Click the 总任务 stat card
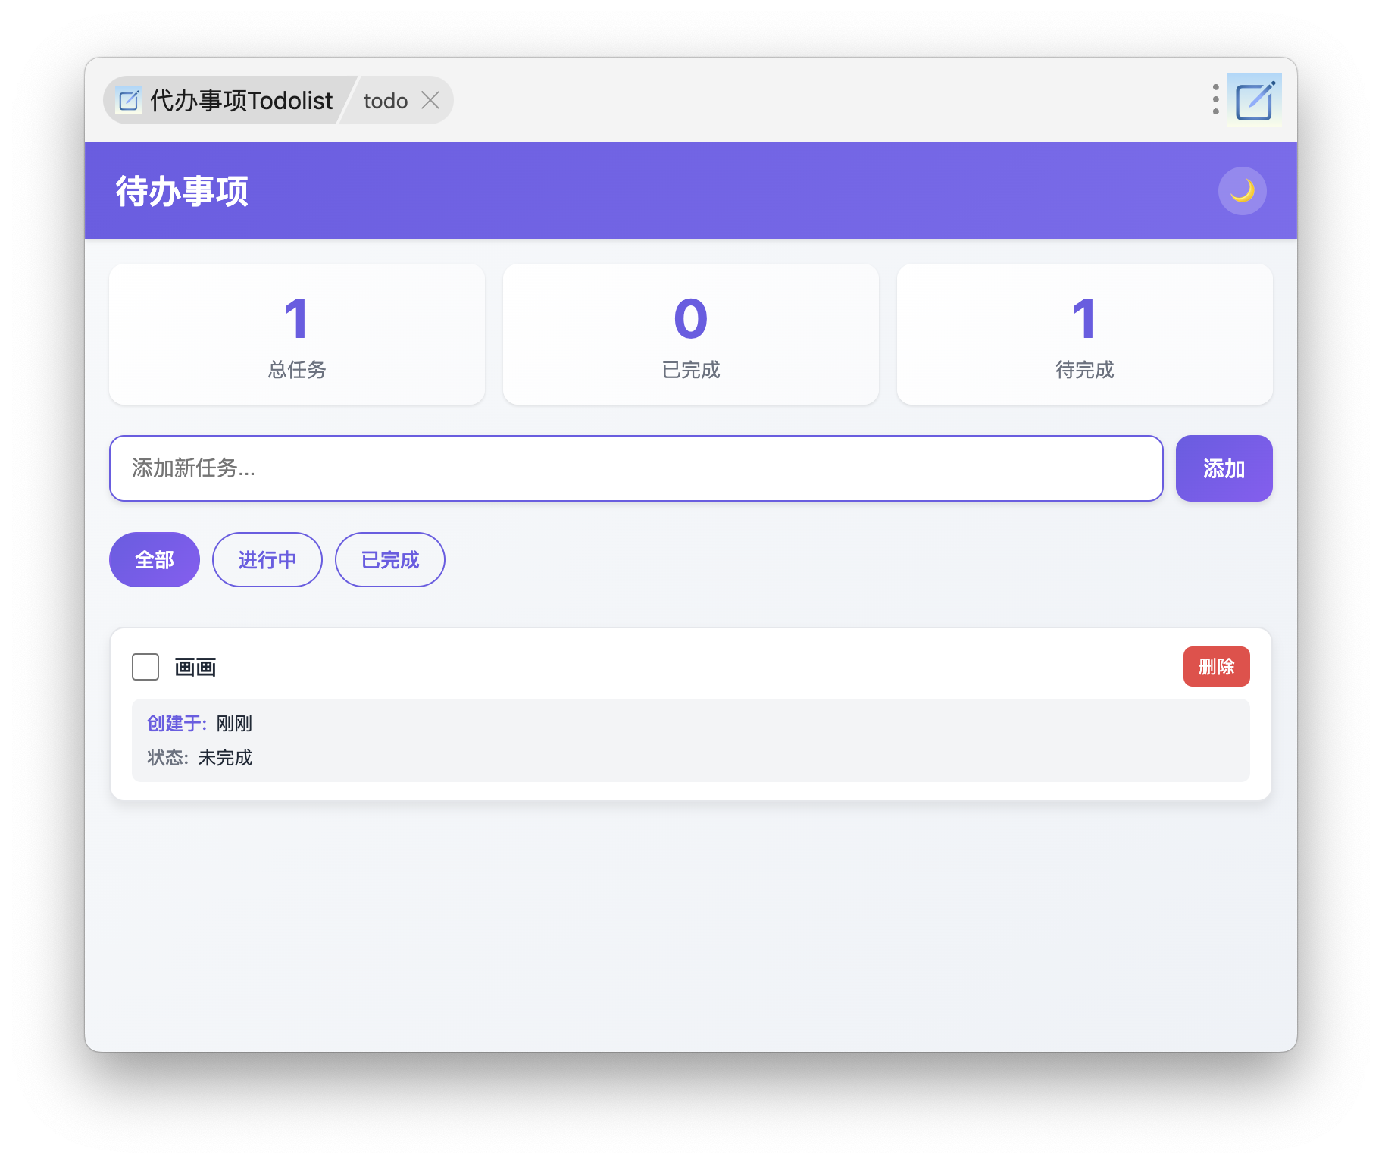Screen dimensions: 1382x1164 coord(297,334)
